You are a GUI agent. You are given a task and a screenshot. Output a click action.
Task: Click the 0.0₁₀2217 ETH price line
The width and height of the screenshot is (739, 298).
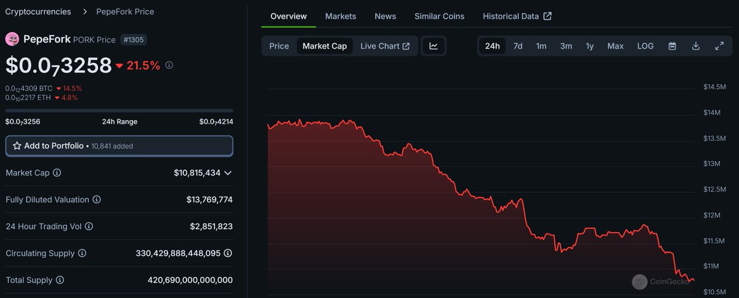click(x=28, y=97)
